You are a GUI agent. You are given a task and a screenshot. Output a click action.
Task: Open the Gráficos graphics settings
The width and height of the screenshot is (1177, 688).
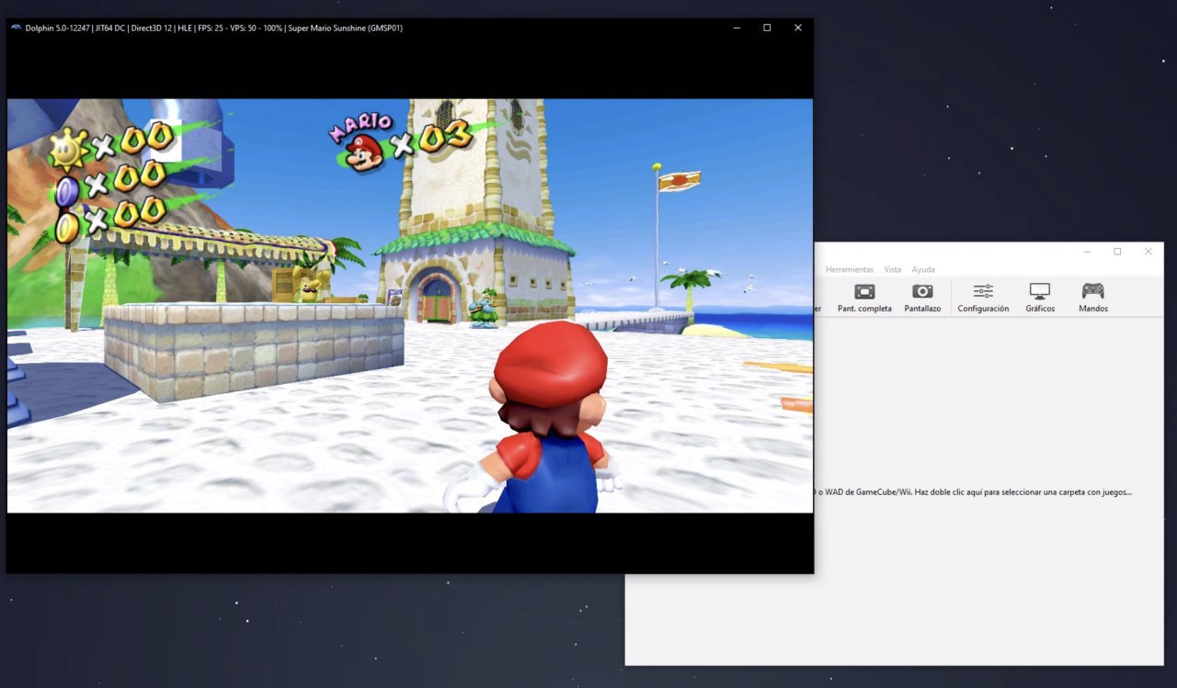click(1040, 299)
